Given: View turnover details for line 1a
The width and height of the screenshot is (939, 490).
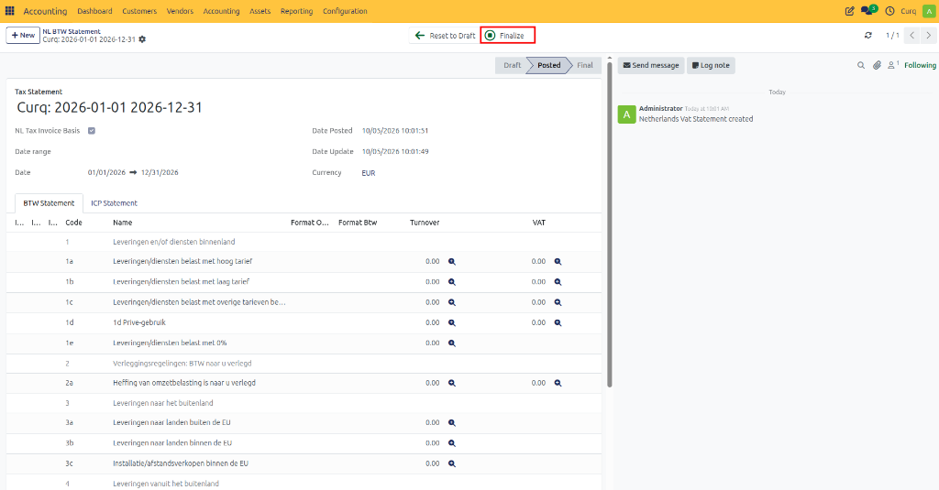Looking at the screenshot, I should point(452,261).
